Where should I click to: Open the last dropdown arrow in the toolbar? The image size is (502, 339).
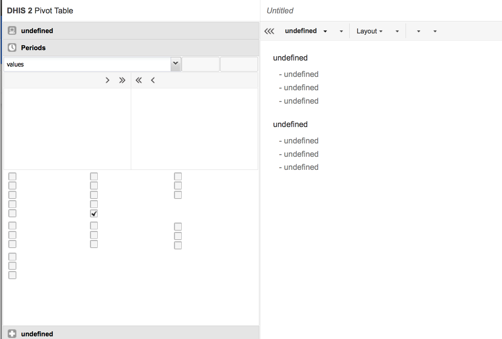coord(435,31)
